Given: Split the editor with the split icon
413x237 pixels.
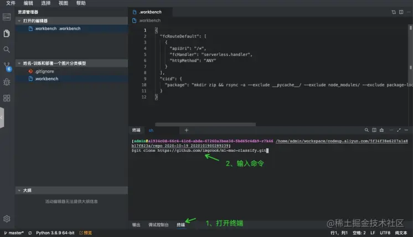Looking at the screenshot, I should (401, 12).
